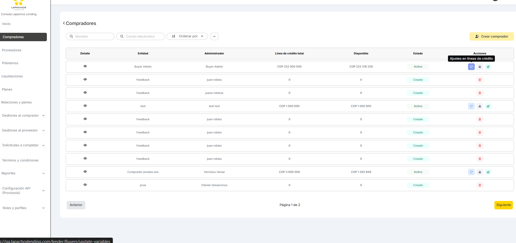Click lock icon for Comprador prueba uno
Image resolution: width=516 pixels, height=243 pixels.
click(480, 172)
